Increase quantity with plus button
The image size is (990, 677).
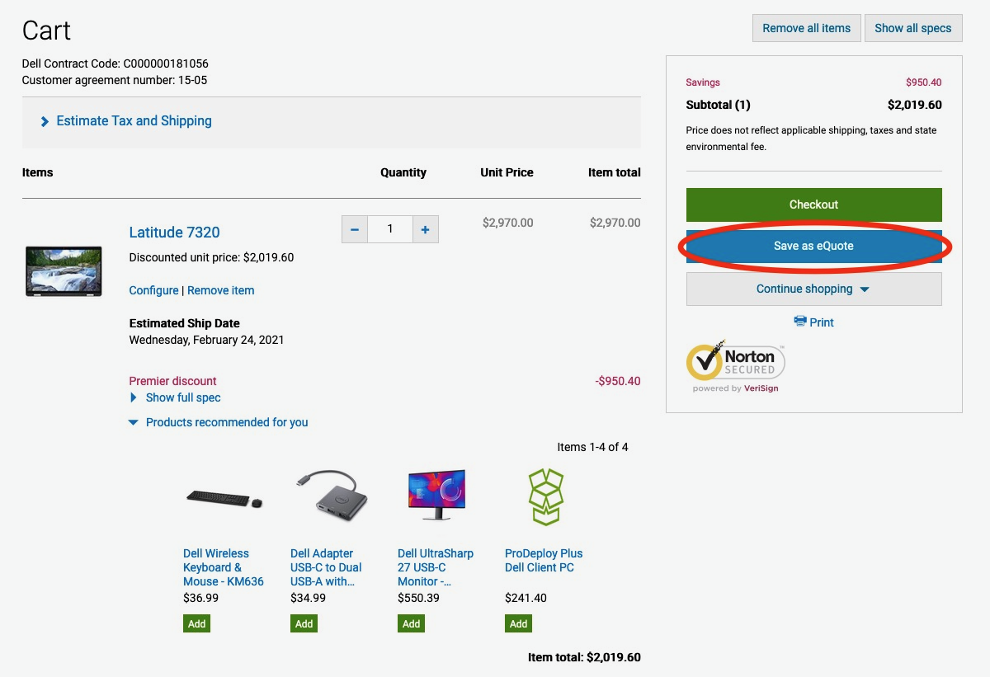pos(425,229)
